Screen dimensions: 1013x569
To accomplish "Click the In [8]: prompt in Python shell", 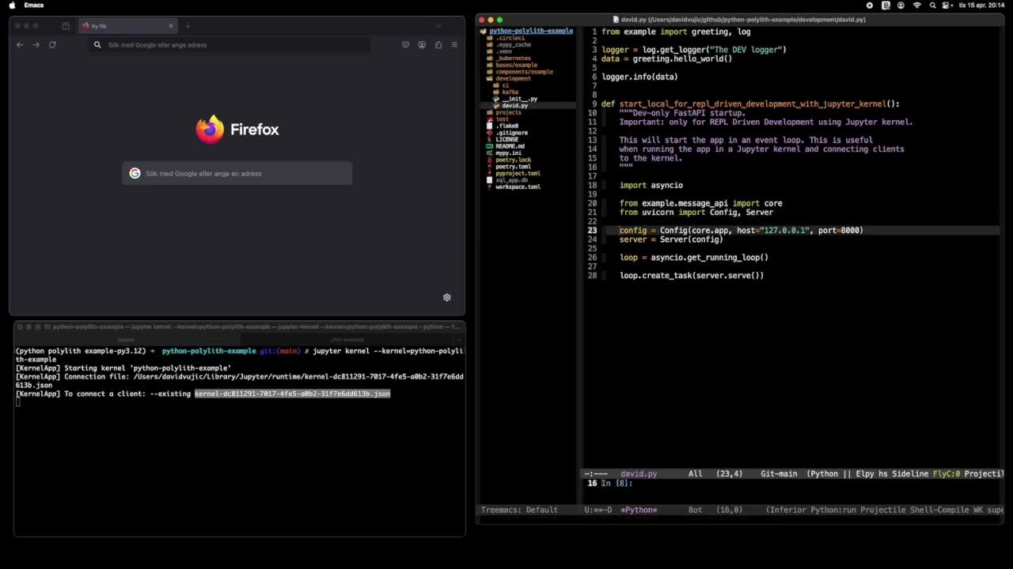I will (617, 483).
